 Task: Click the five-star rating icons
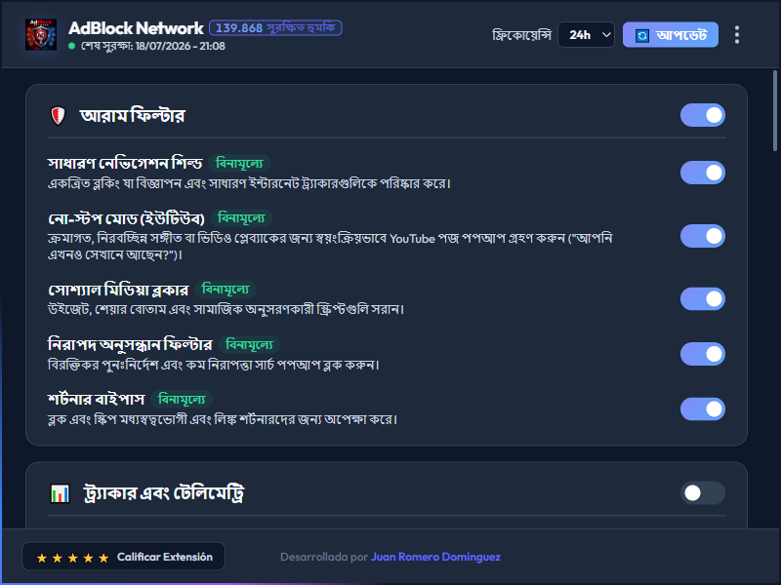coord(72,558)
